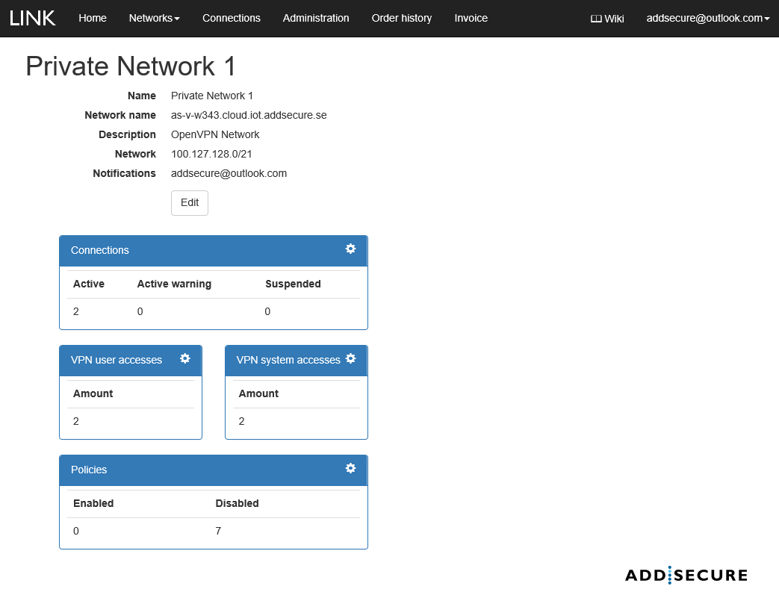
Task: Open the Connections nav item
Action: (x=232, y=18)
